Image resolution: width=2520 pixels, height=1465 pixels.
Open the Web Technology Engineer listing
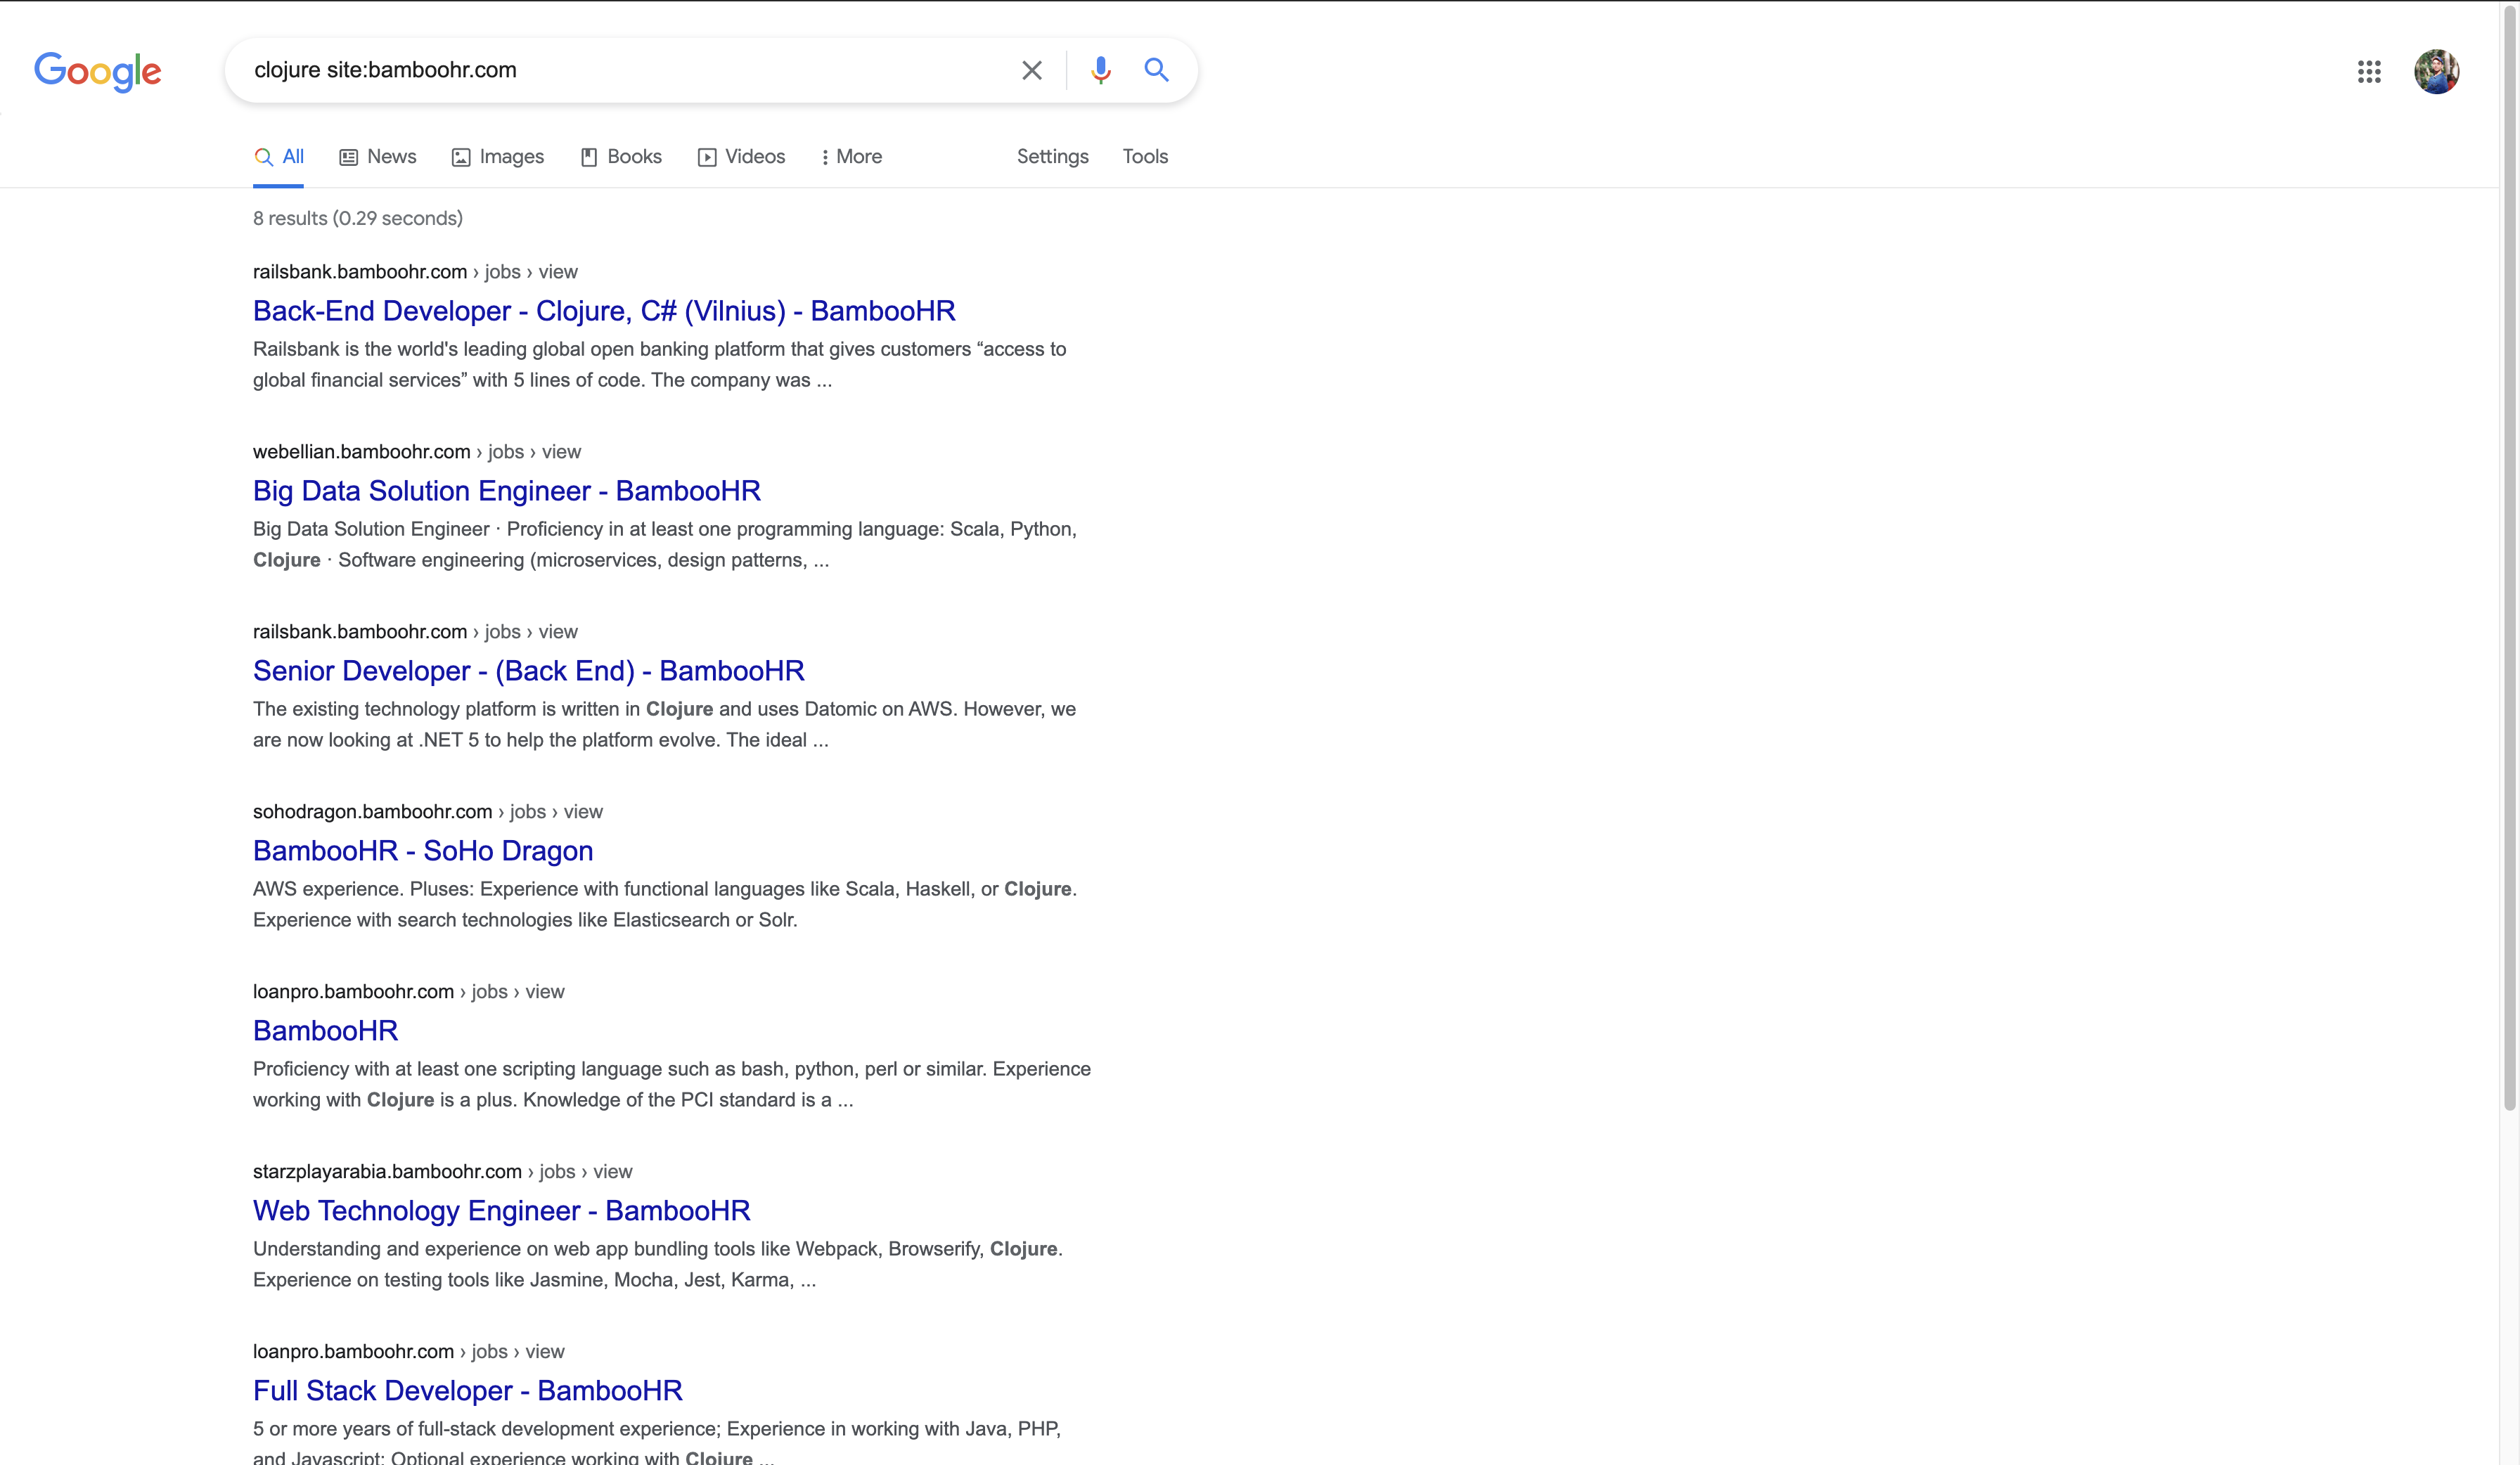500,1210
